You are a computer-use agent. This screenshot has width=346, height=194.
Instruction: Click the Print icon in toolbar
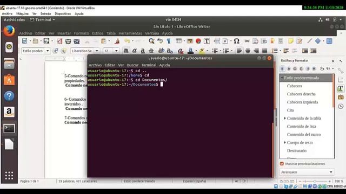click(68, 41)
